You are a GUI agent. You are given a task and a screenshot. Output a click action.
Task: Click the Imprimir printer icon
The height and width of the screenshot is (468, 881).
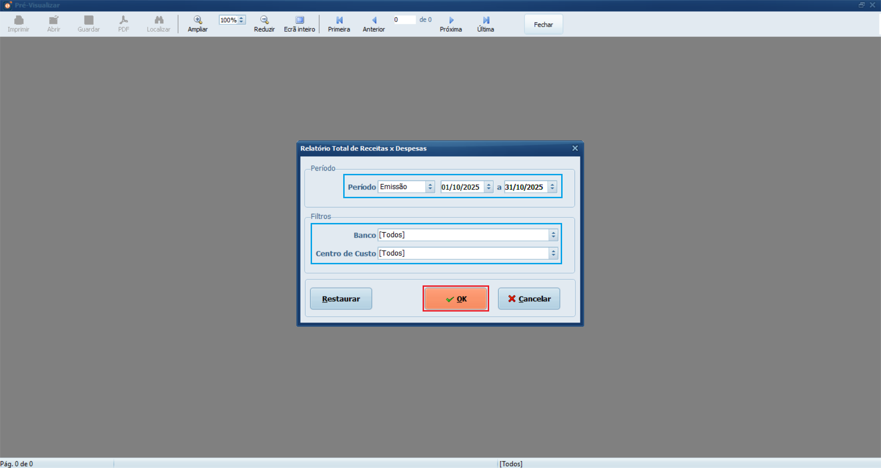[x=18, y=20]
